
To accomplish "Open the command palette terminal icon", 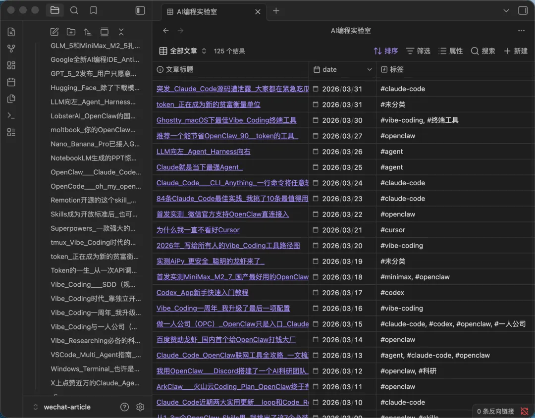I will coord(11,115).
